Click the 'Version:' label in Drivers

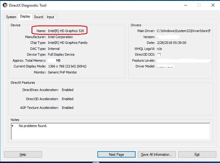click(149, 37)
